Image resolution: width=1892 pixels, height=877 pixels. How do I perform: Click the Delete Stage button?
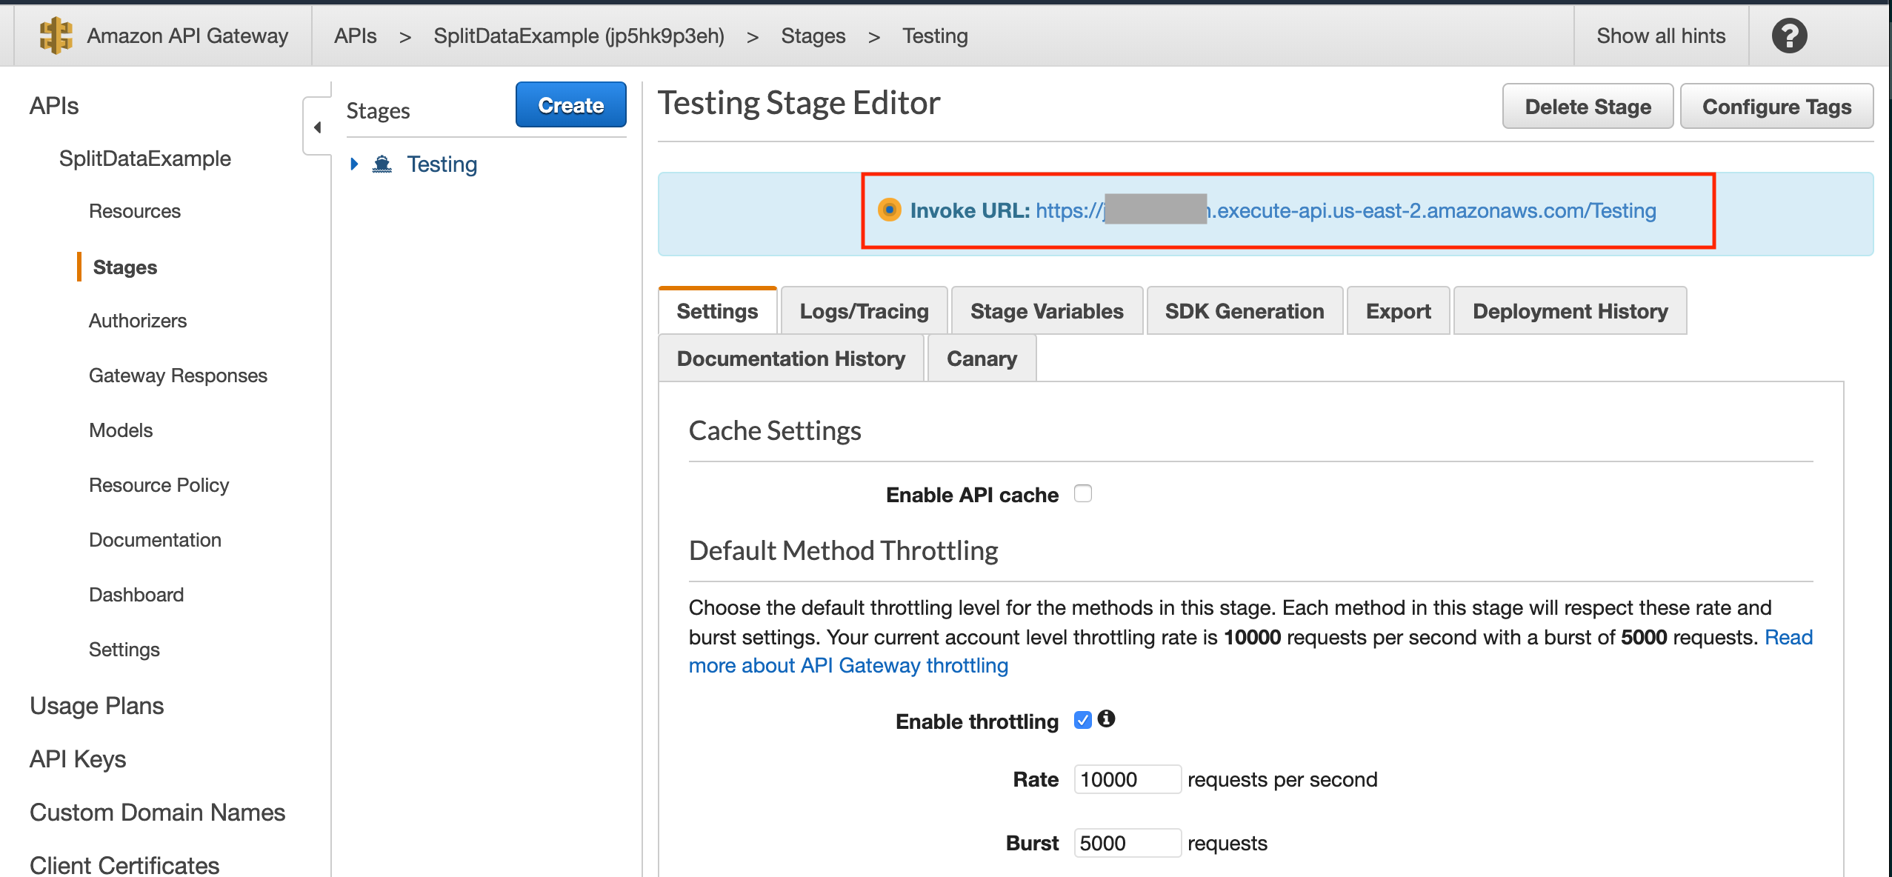point(1587,107)
